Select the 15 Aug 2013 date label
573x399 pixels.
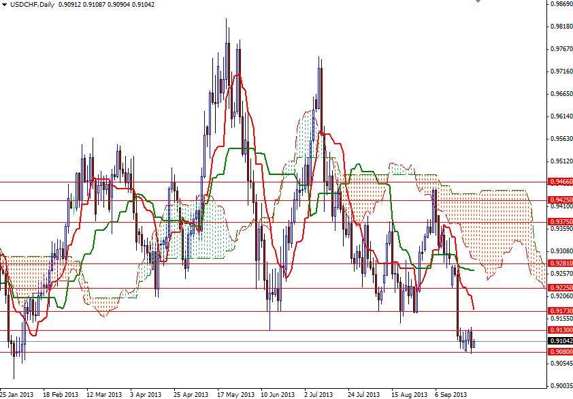(408, 394)
